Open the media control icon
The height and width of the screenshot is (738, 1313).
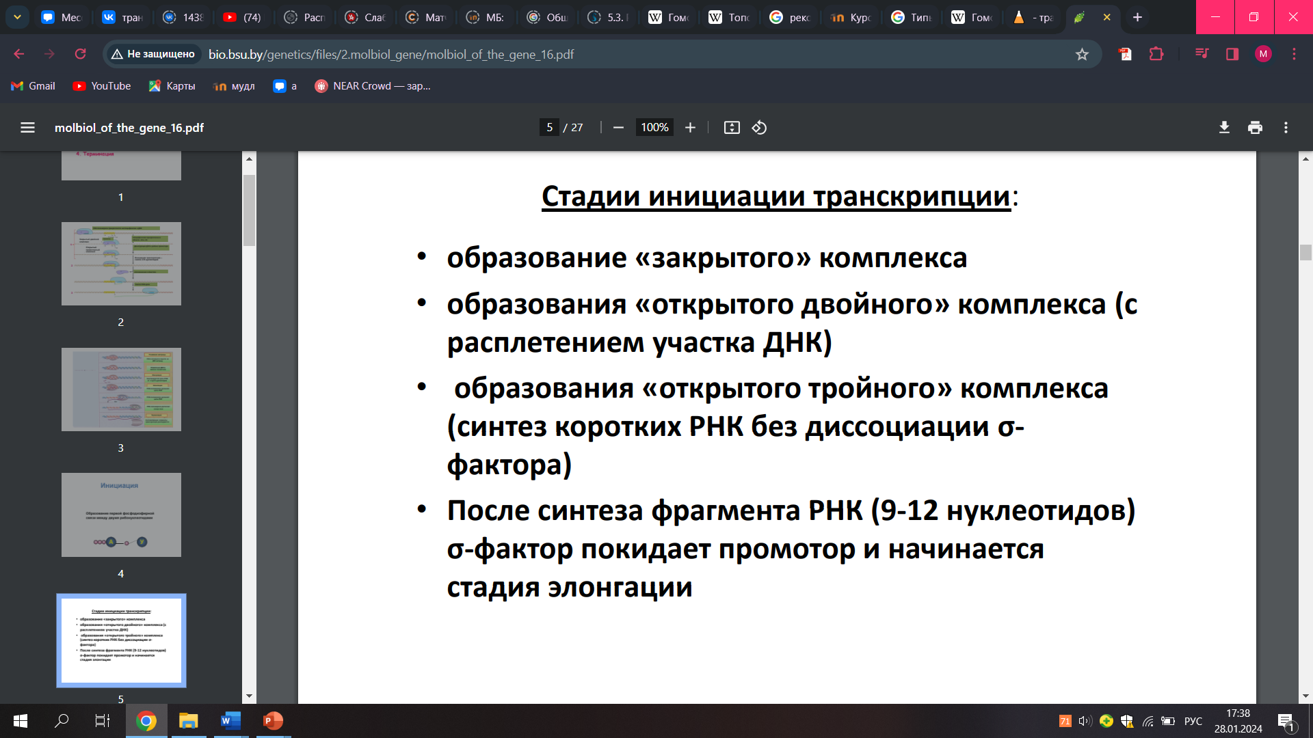pyautogui.click(x=1202, y=54)
